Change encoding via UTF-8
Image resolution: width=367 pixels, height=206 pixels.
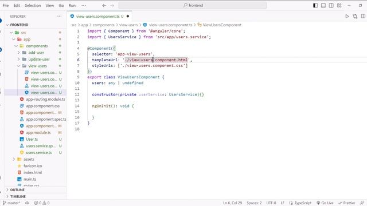click(271, 203)
